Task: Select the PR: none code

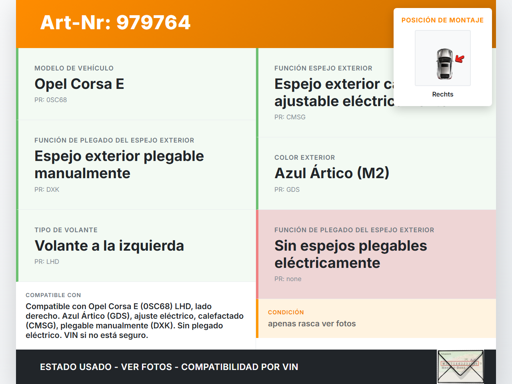Action: (288, 279)
